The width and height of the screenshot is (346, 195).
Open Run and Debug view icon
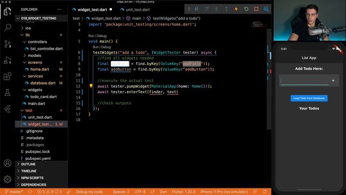pos(8,60)
